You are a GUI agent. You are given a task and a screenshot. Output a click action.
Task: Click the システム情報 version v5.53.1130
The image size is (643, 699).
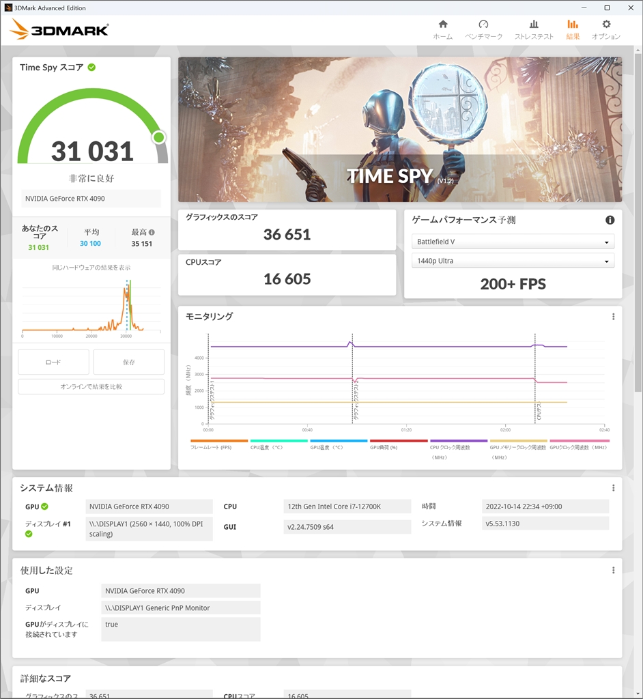tap(545, 524)
